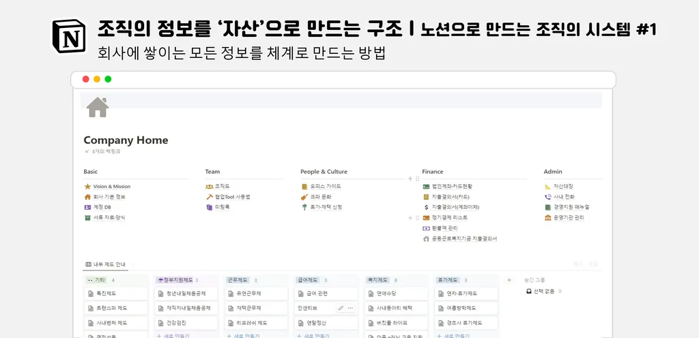
Task: Open the 재택근무제 card
Action: coord(257,308)
